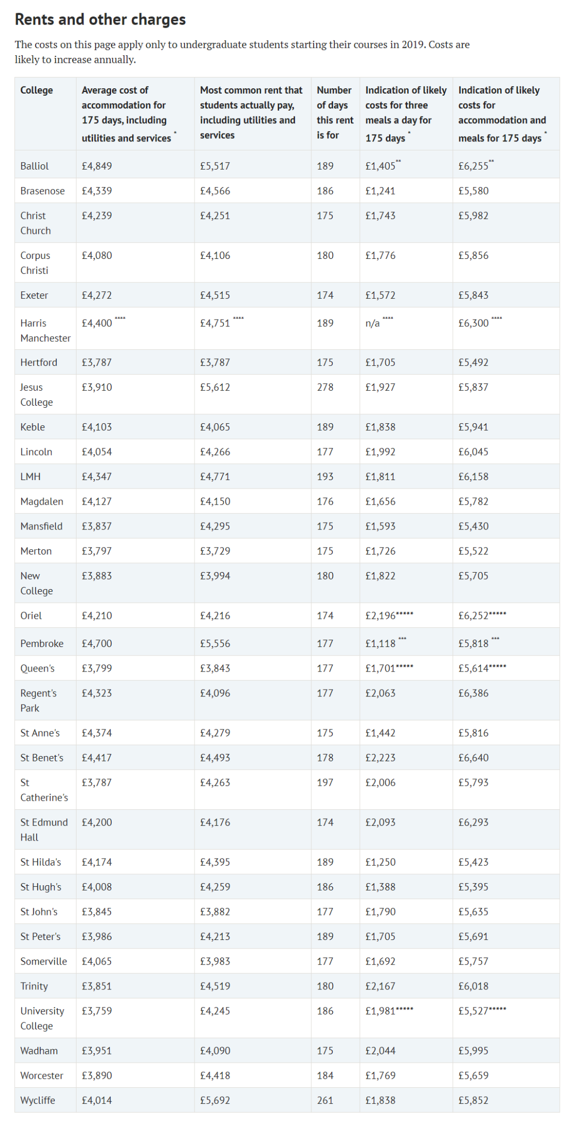Select the 'Most common rent' column header
Viewport: 574px width, 1125px height.
pos(251,113)
